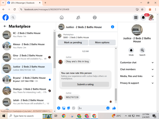Open Windows Start menu
This screenshot has height=119, width=159.
pyautogui.click(x=4, y=116)
